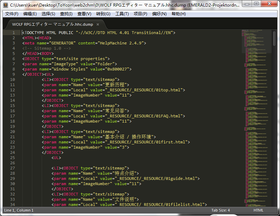The width and height of the screenshot is (280, 216).
Task: Select the WOLF RPG .hhc.dump tab
Action: point(52,24)
